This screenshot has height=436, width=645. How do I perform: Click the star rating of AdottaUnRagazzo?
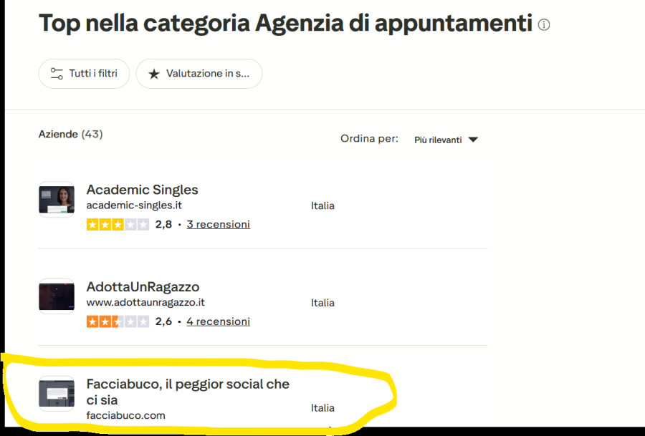[118, 321]
